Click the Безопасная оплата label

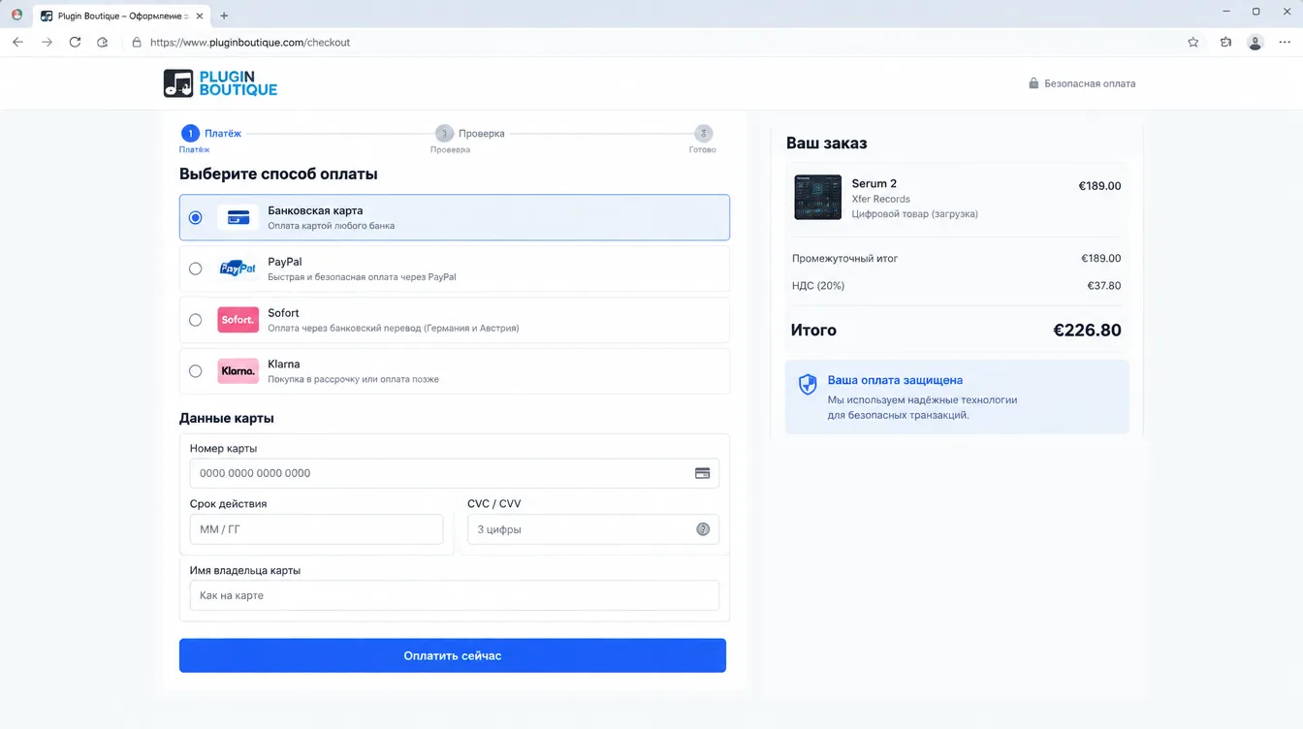[x=1090, y=83]
